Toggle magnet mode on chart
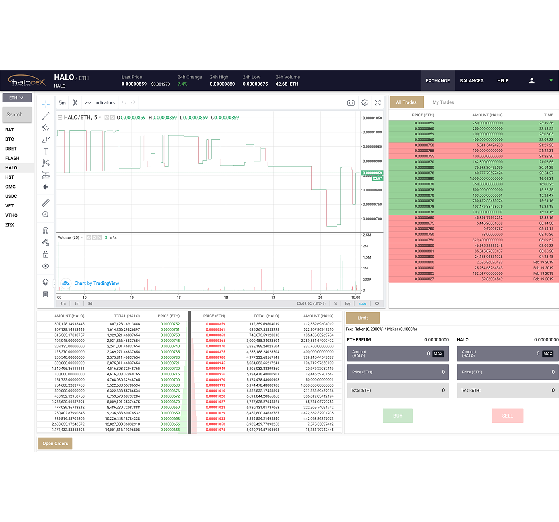Viewport: 559px width, 522px height. click(x=46, y=231)
